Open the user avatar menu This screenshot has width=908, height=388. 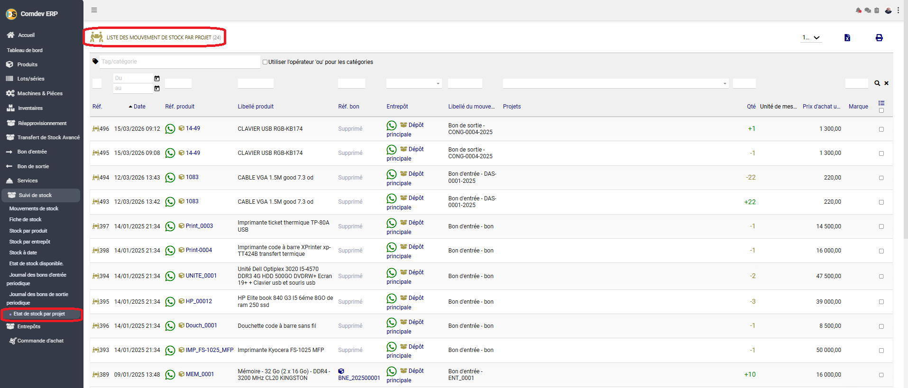888,10
